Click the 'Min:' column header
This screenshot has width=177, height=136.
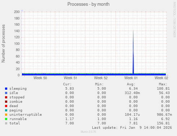tap(99, 84)
